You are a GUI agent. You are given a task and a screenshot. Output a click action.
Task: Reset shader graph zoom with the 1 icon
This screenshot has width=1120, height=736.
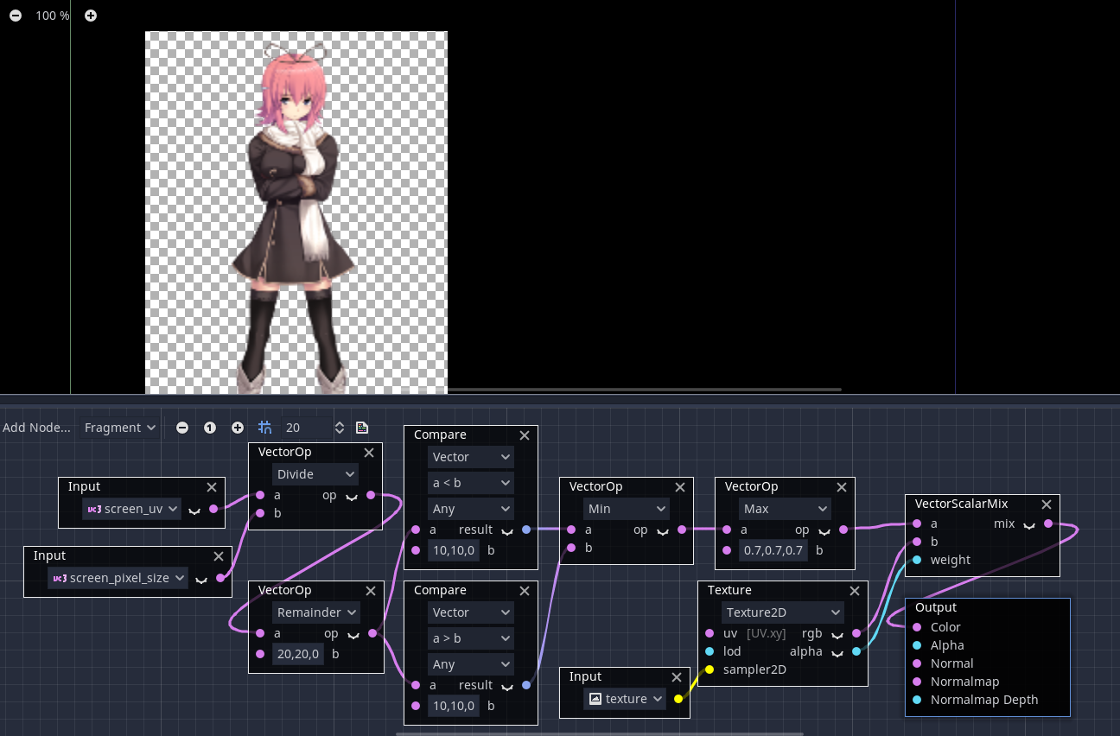210,427
